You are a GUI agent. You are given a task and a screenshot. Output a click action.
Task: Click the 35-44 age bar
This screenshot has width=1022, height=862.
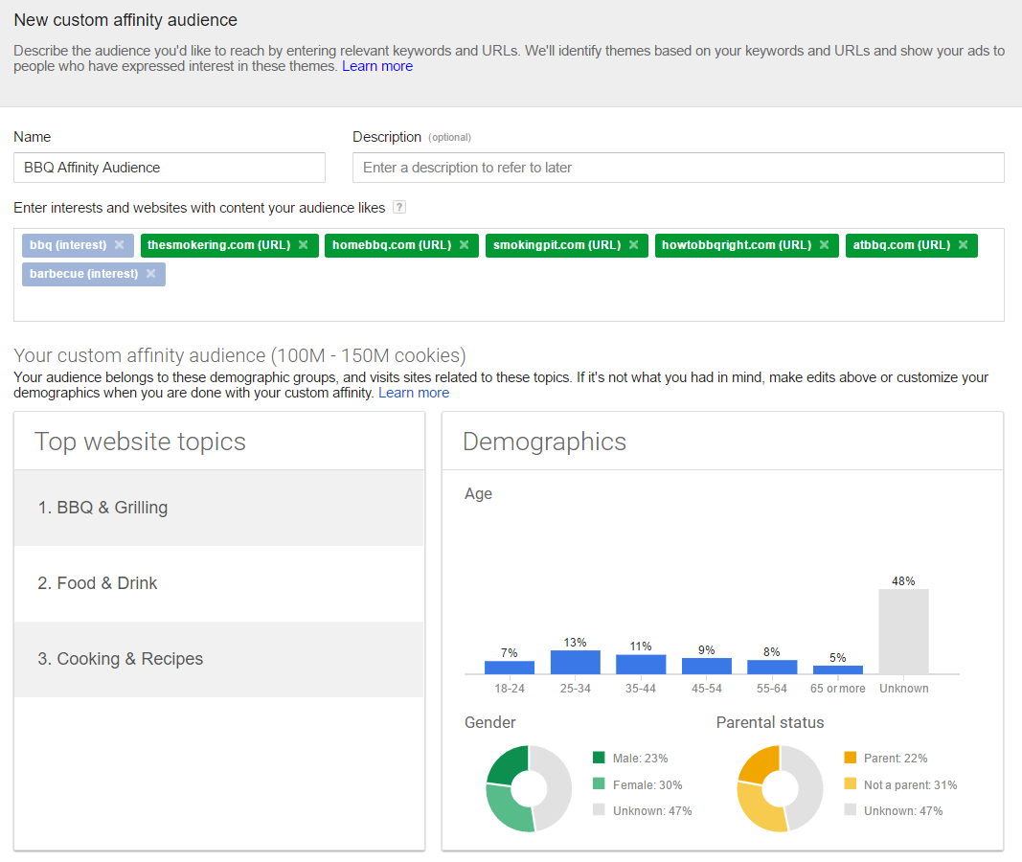[x=641, y=664]
